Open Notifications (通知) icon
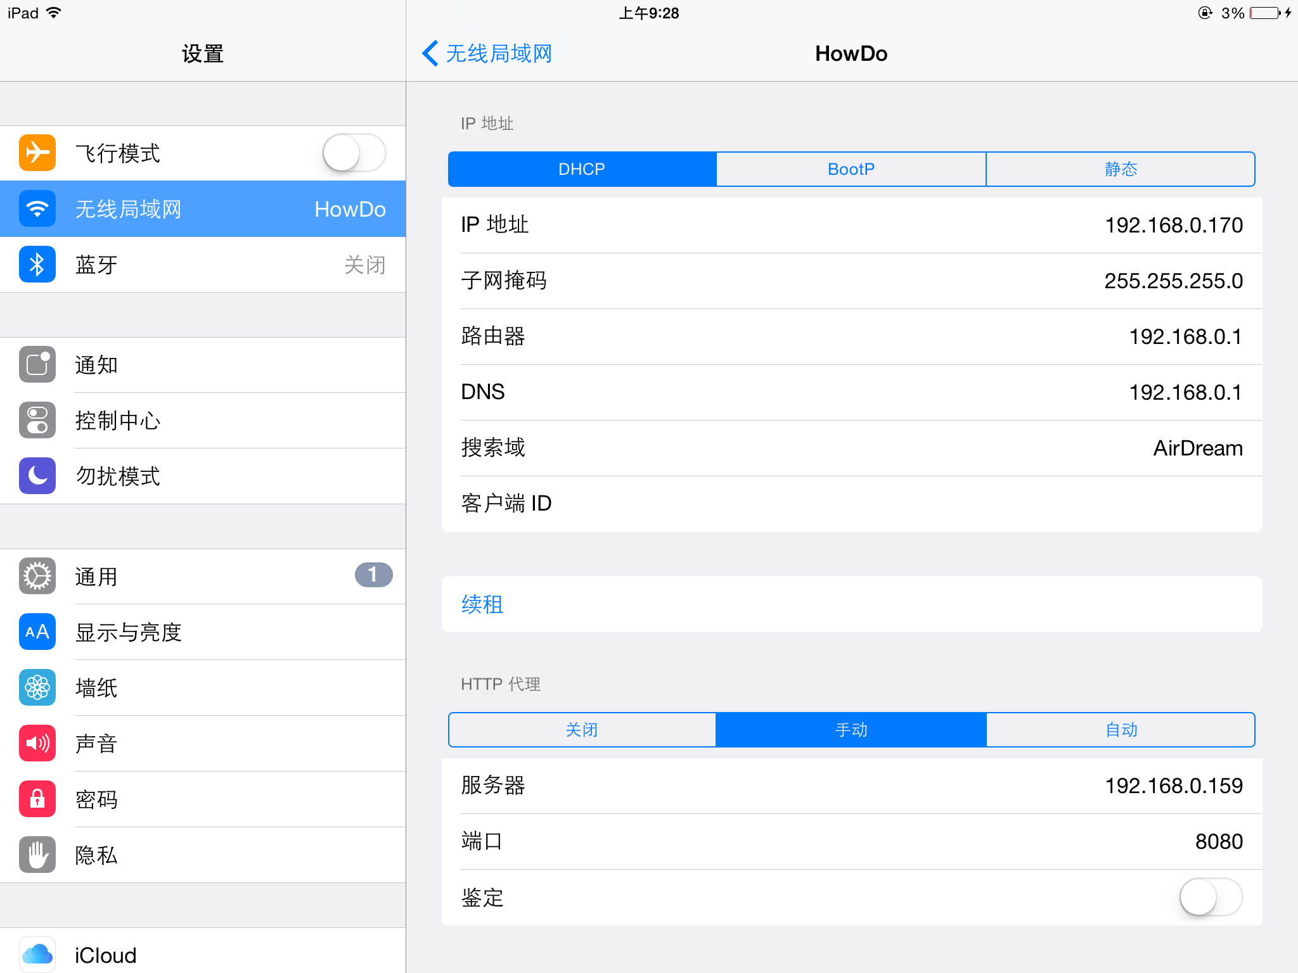The image size is (1298, 973). tap(37, 364)
